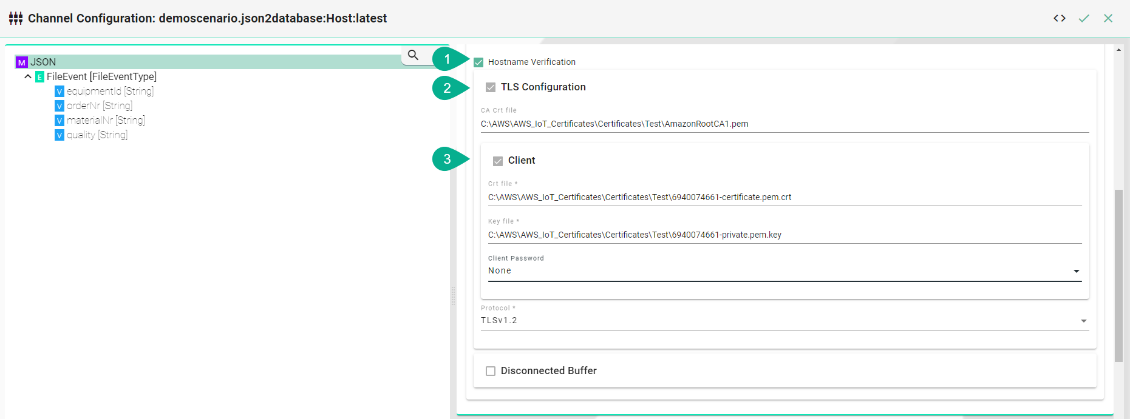Toggle the Hostname Verification checkbox

tap(478, 62)
